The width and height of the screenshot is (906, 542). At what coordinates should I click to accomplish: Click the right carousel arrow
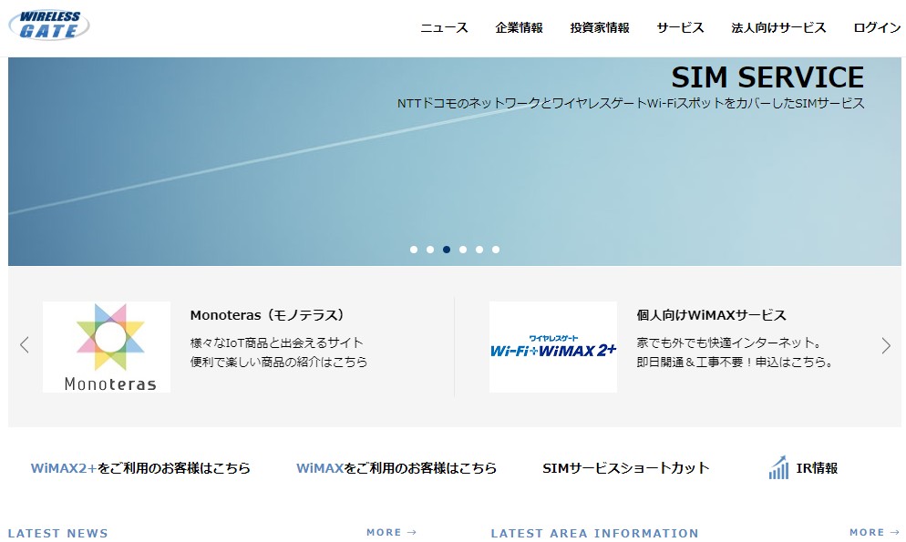tap(885, 346)
